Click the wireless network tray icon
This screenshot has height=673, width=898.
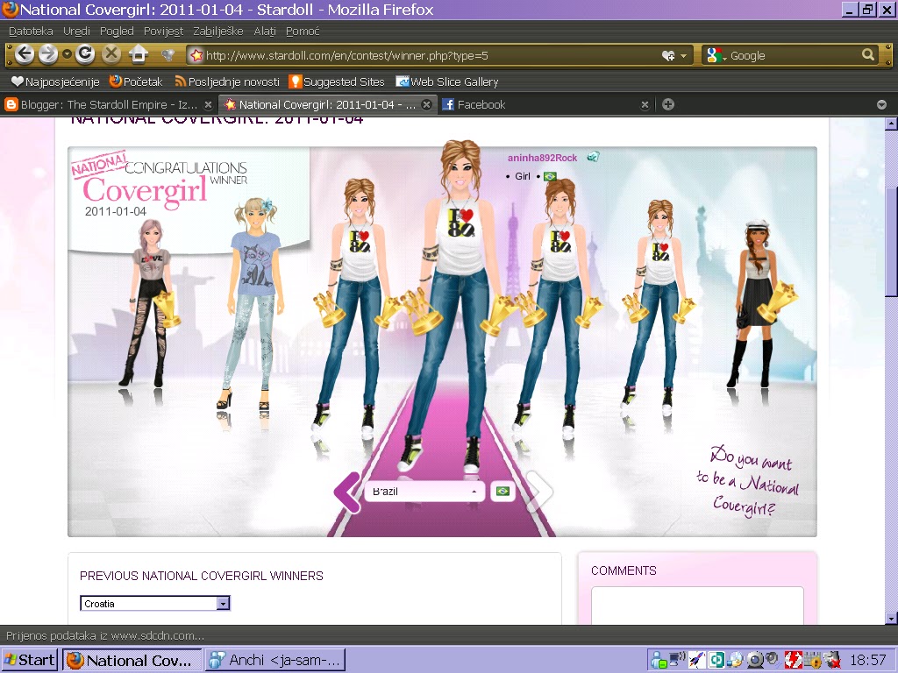[x=678, y=660]
